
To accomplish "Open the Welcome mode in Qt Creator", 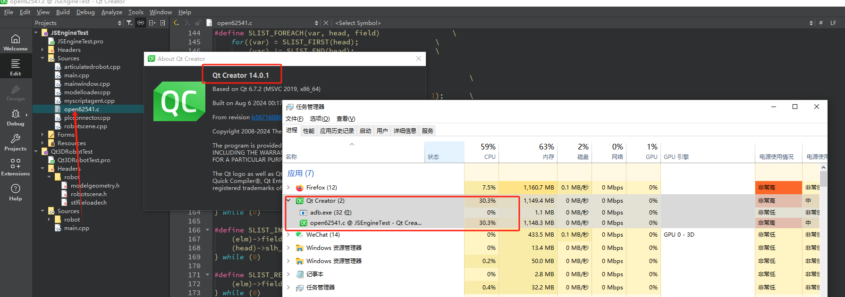I will pos(16,42).
